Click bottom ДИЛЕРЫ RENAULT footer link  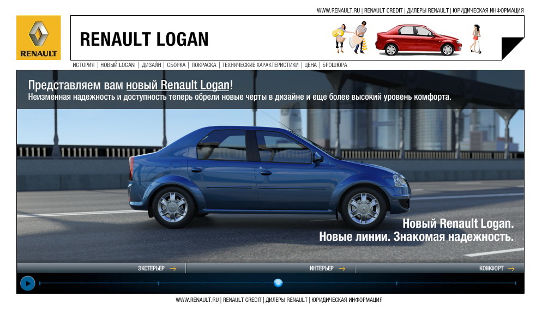pos(287,300)
